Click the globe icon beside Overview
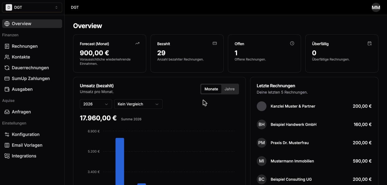This screenshot has height=185, width=387. [7, 24]
